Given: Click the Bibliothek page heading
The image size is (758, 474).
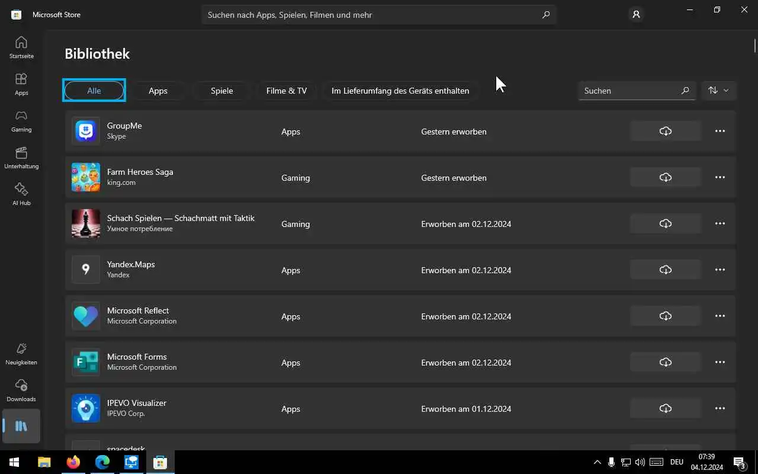Looking at the screenshot, I should [97, 54].
